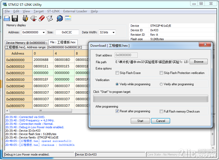Open the File menu

point(7,11)
